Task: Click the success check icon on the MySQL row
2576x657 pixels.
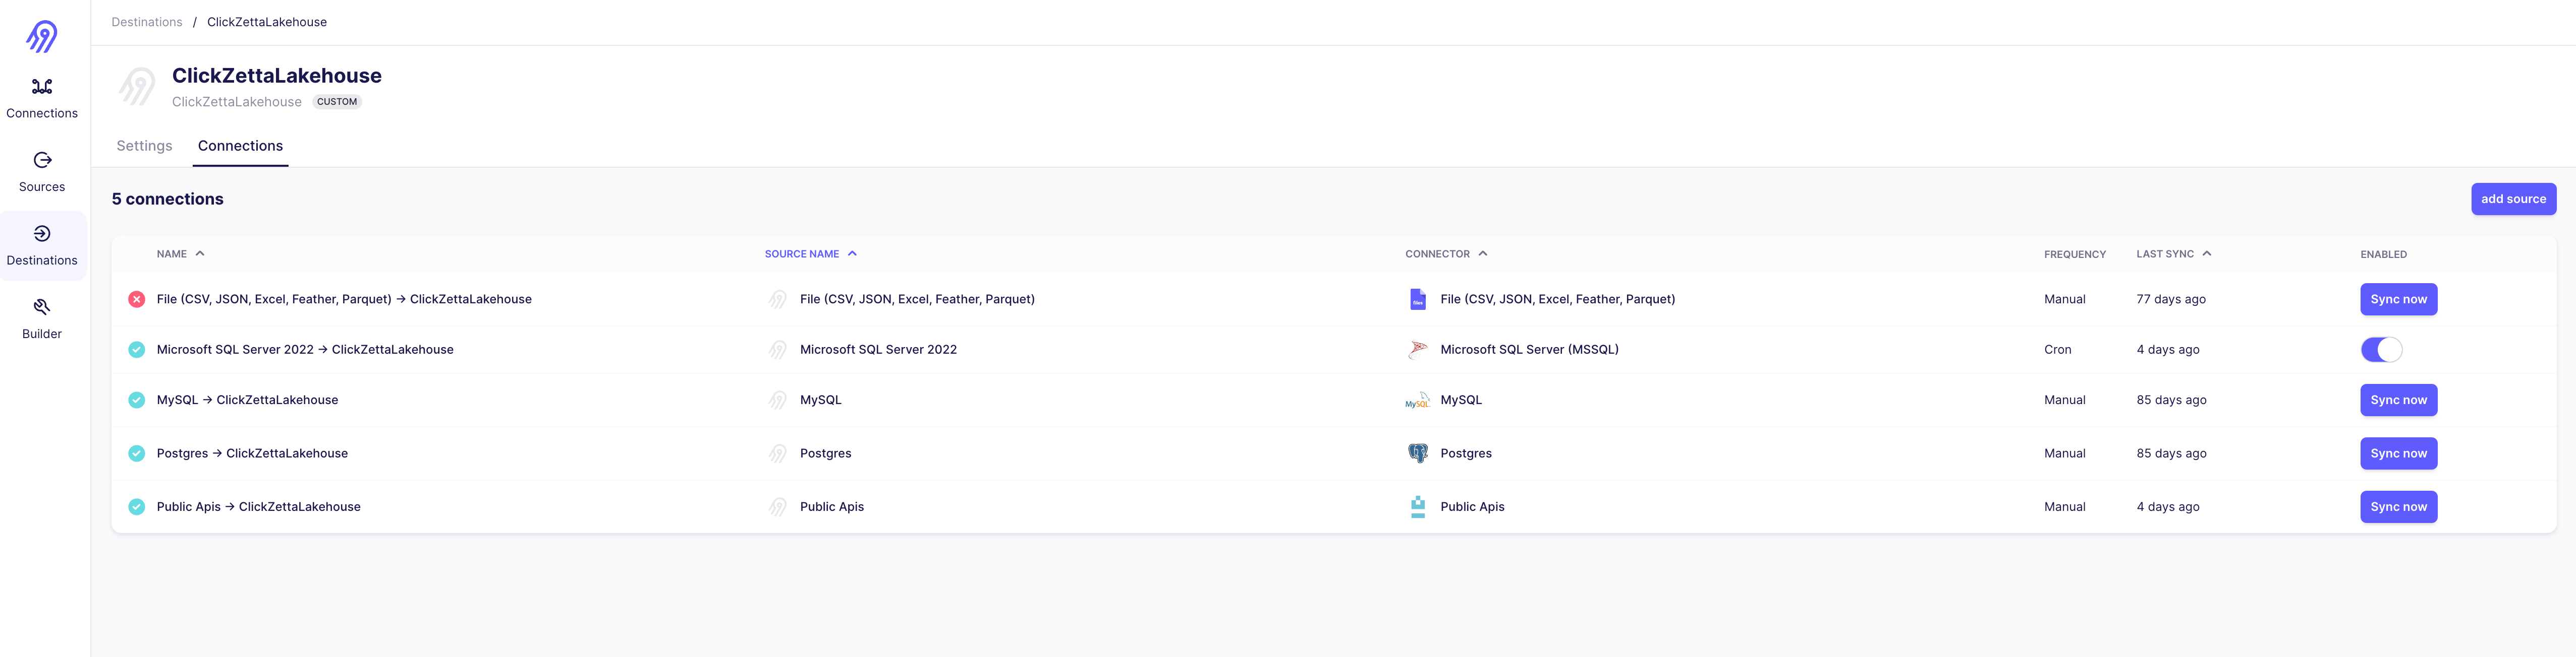Action: tap(137, 400)
